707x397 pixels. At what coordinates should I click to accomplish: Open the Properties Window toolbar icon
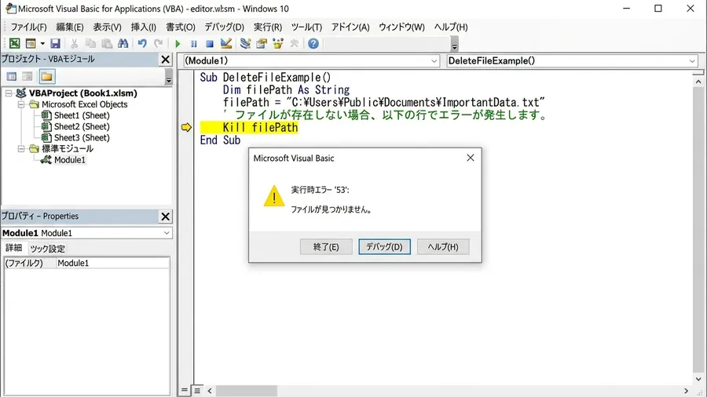coord(262,43)
